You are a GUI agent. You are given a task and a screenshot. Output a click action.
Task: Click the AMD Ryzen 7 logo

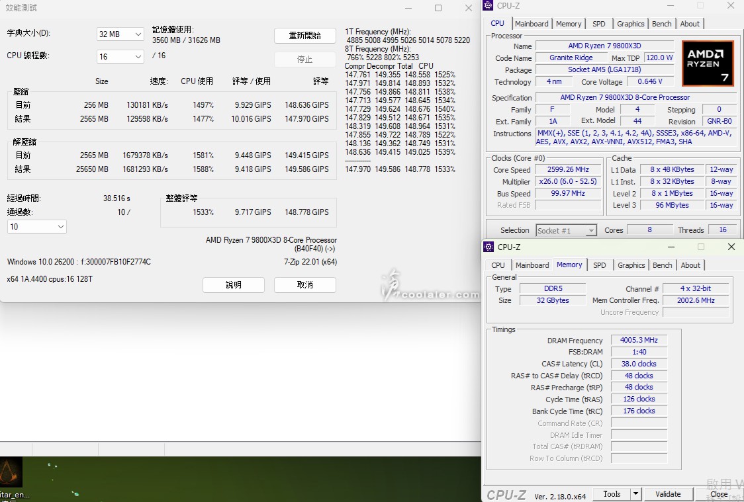tap(710, 63)
